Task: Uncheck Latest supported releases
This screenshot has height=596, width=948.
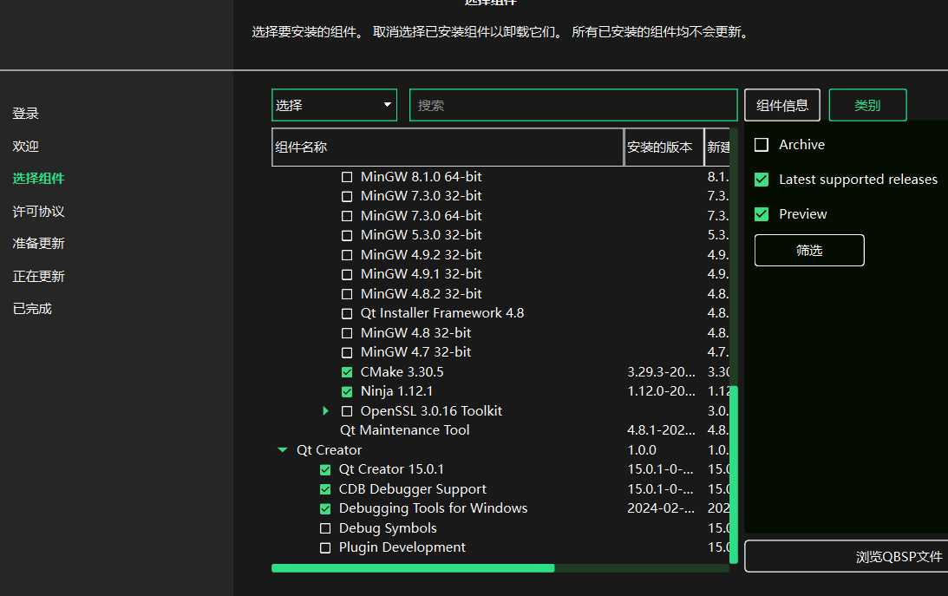Action: click(x=762, y=180)
